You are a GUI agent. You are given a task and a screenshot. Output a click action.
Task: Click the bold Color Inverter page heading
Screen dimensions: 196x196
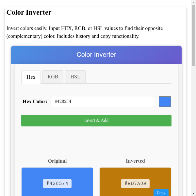(29, 12)
